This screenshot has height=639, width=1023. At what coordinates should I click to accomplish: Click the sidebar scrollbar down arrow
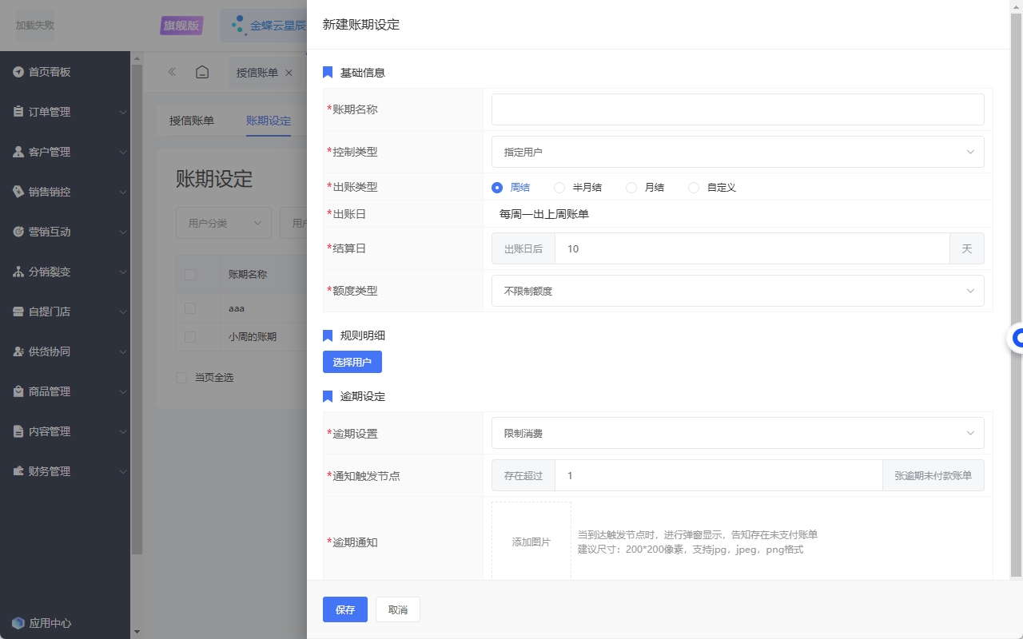coord(137,633)
